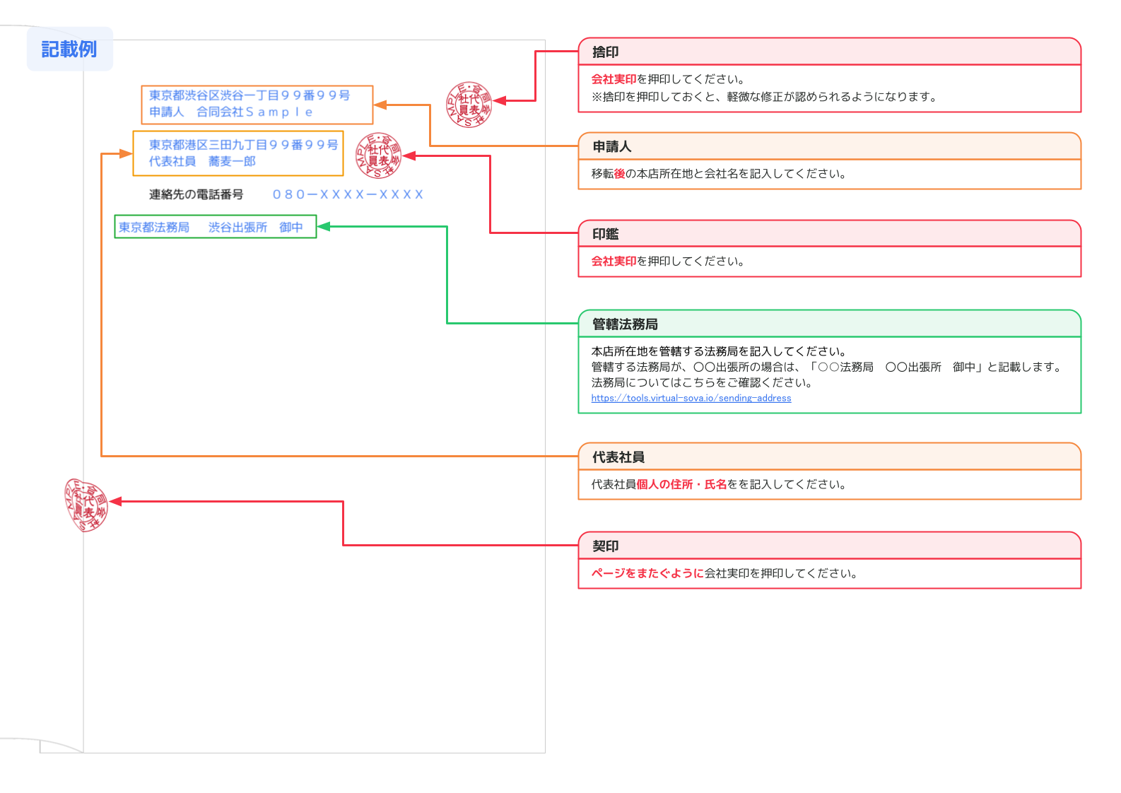Click text 法務局についてはこちらをご確認ください
The width and height of the screenshot is (1121, 793).
click(x=702, y=382)
